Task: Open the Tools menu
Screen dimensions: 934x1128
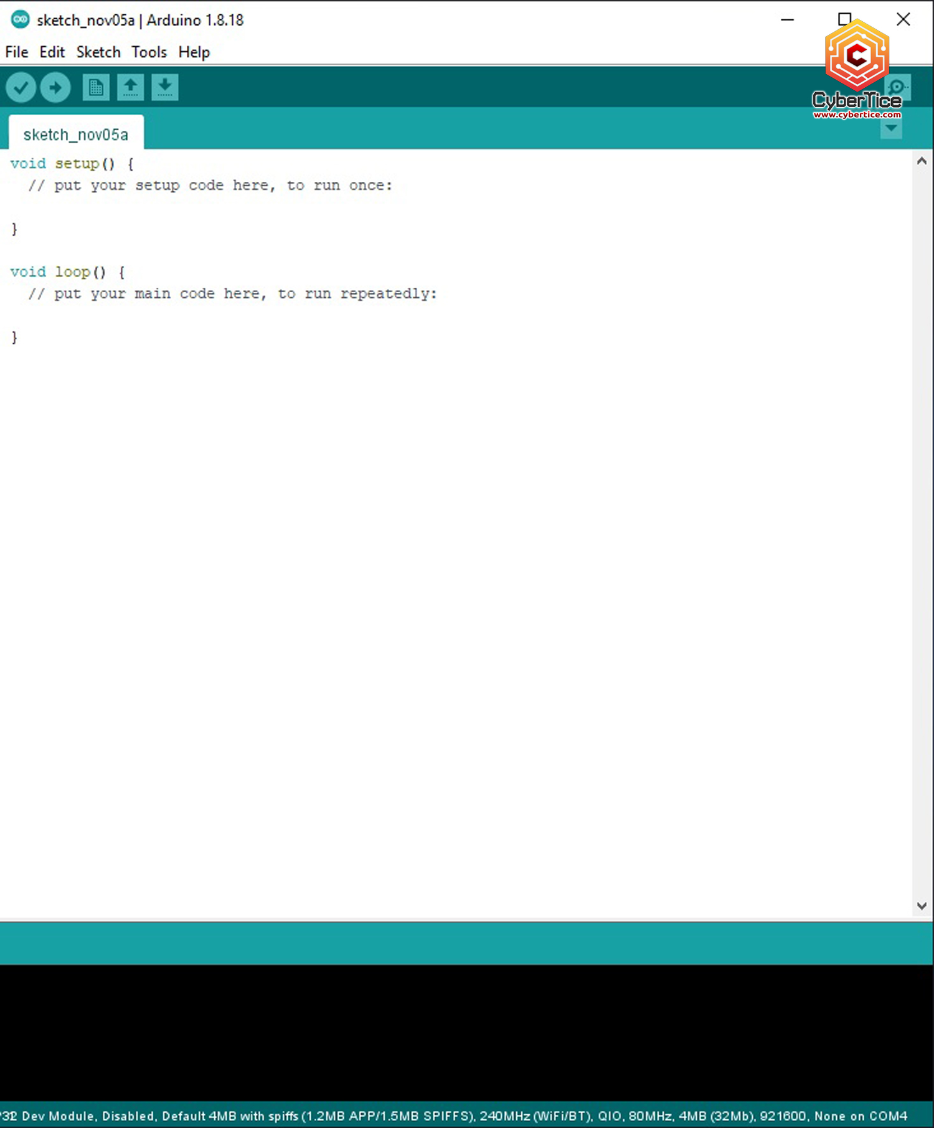Action: pos(149,52)
